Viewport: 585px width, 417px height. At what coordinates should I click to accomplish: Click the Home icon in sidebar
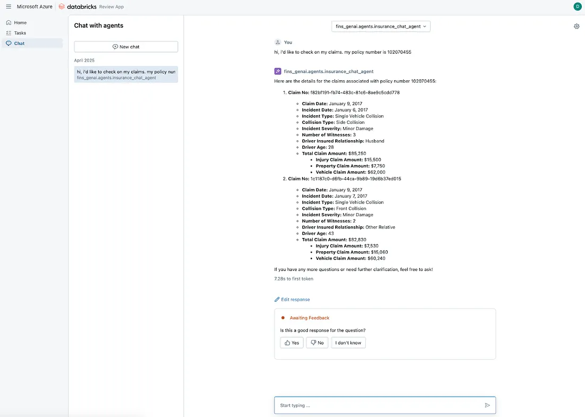pyautogui.click(x=9, y=23)
